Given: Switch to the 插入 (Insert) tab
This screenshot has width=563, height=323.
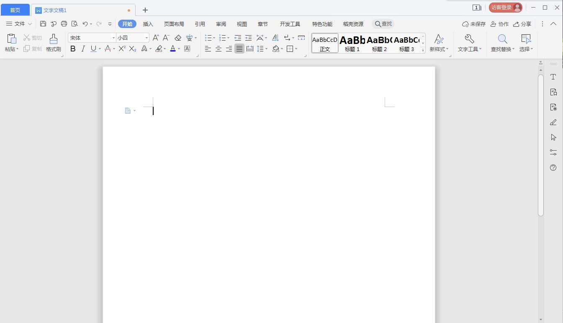Looking at the screenshot, I should point(148,24).
